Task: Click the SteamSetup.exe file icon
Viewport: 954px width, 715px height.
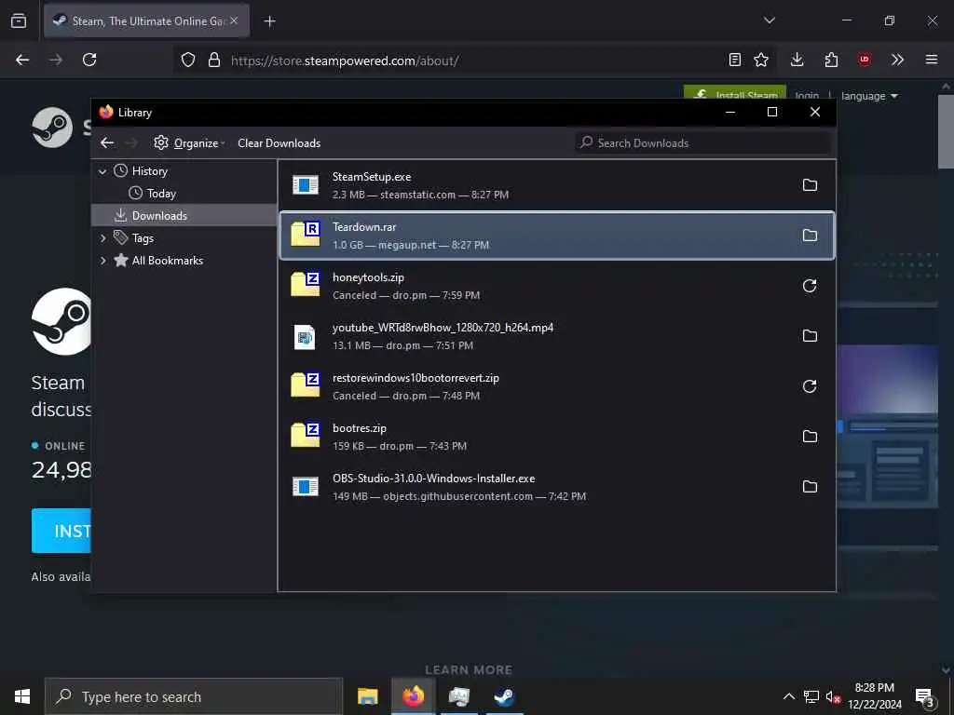Action: pyautogui.click(x=305, y=185)
